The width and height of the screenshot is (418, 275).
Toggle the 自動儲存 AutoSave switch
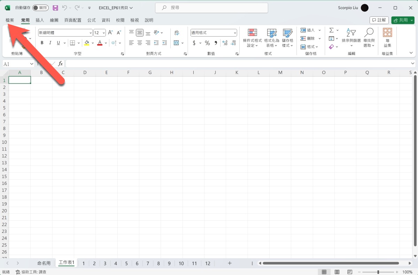tap(40, 8)
